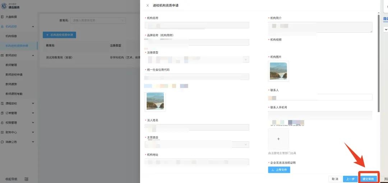Close the 进校机构资质申请 dialog with X
The height and width of the screenshot is (183, 388).
pos(147,5)
